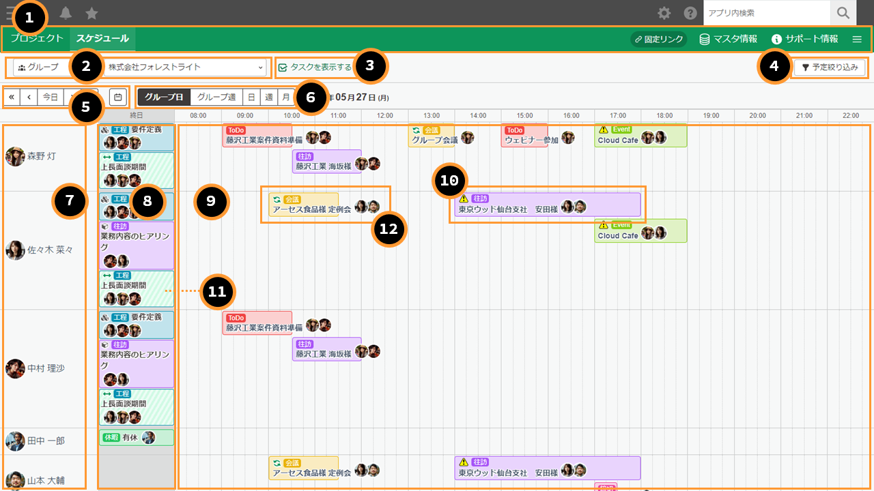Open マスタ情報 link

(x=728, y=39)
